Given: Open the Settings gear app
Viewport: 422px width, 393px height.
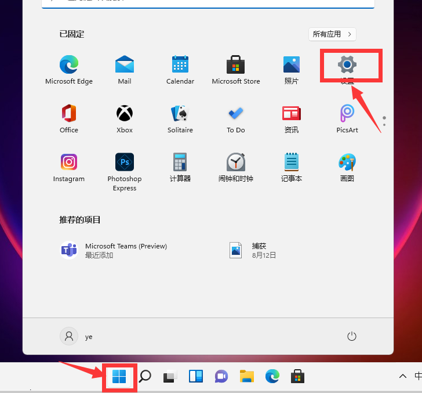Looking at the screenshot, I should point(347,64).
